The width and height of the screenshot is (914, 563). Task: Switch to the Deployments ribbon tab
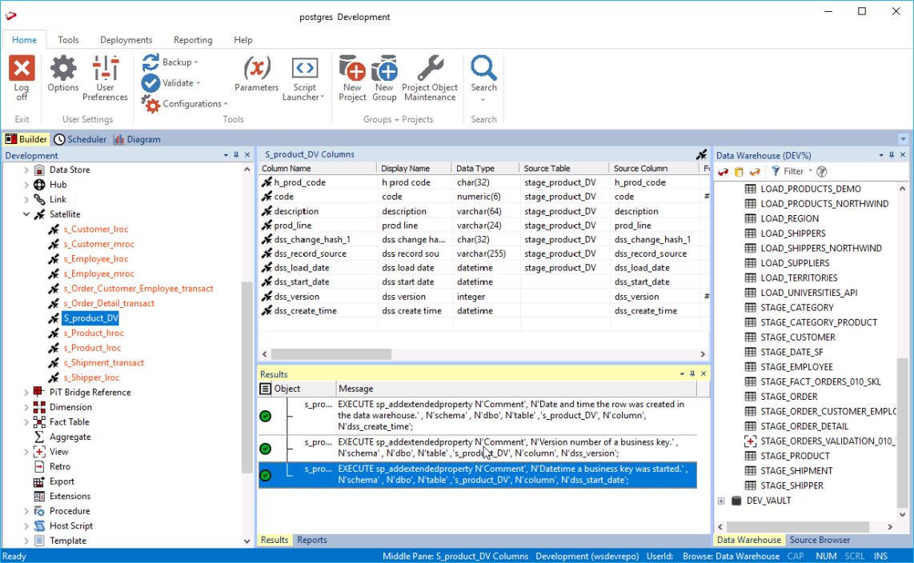126,40
